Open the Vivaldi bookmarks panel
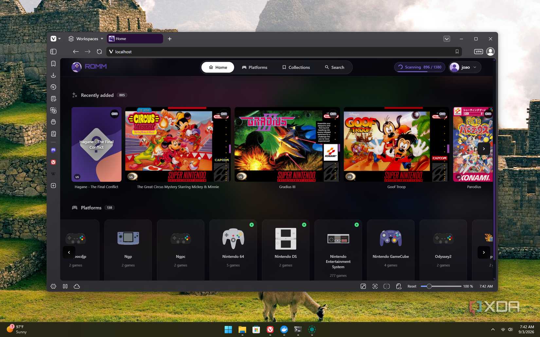 tap(53, 64)
